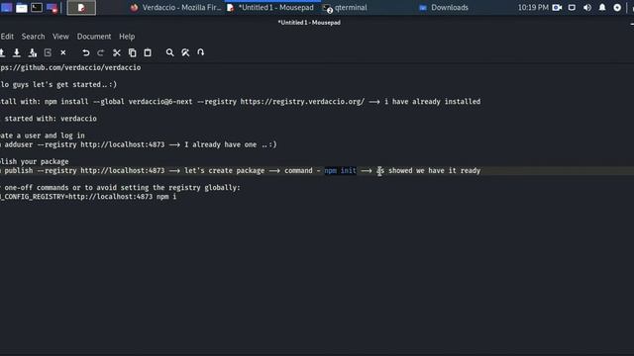634x356 pixels.
Task: Open the Edit menu
Action: click(x=7, y=37)
